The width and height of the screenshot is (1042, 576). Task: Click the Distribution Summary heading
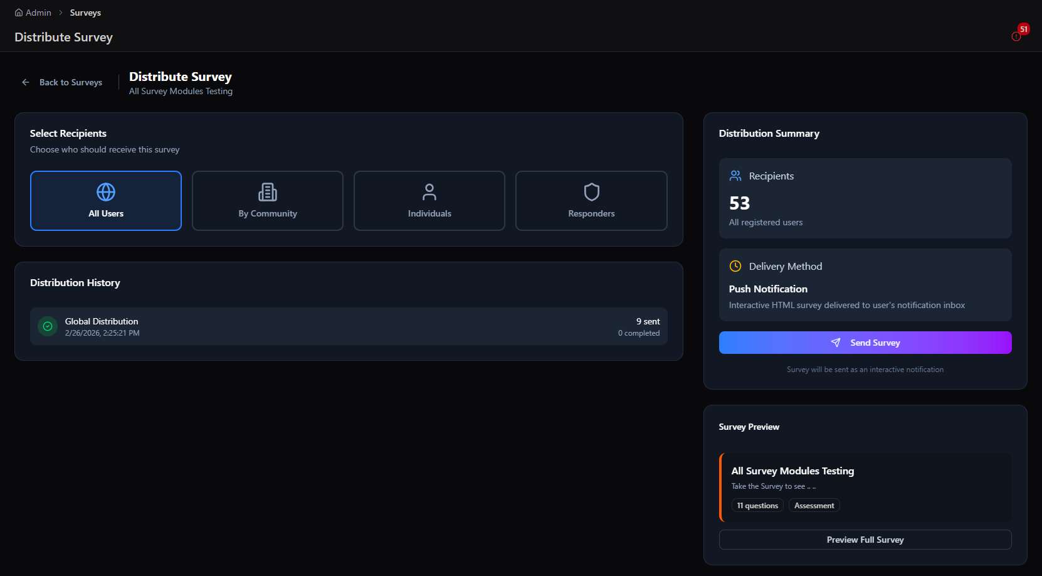769,133
